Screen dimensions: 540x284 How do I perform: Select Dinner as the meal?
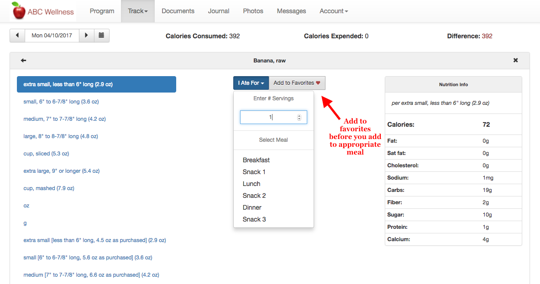[252, 208]
